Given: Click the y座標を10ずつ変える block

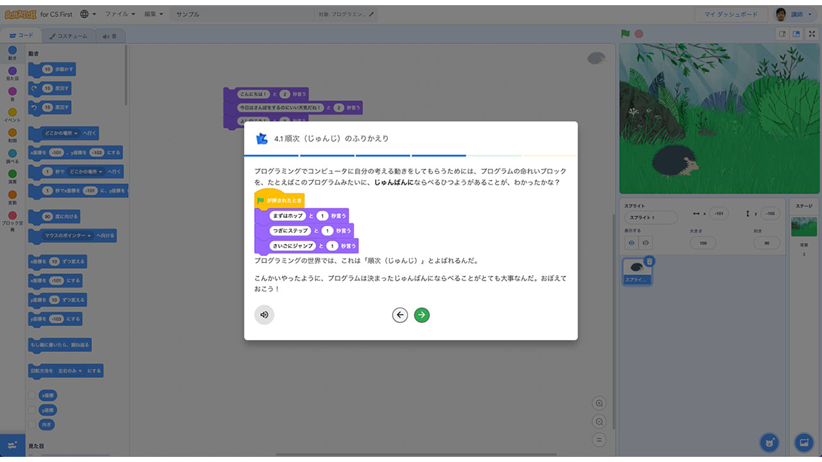Looking at the screenshot, I should click(57, 300).
